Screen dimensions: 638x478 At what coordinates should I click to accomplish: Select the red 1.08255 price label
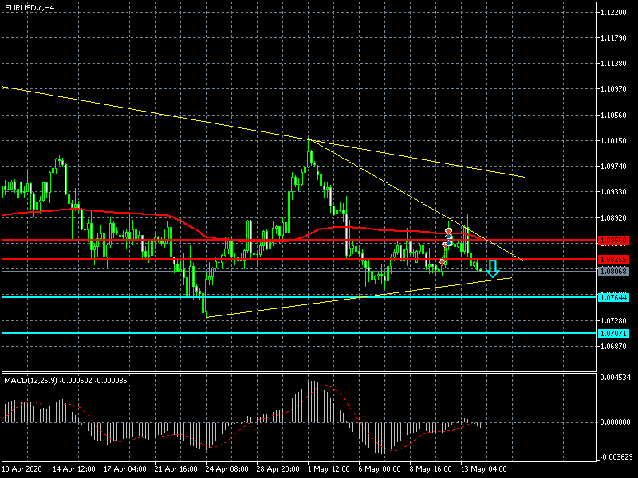pos(612,259)
